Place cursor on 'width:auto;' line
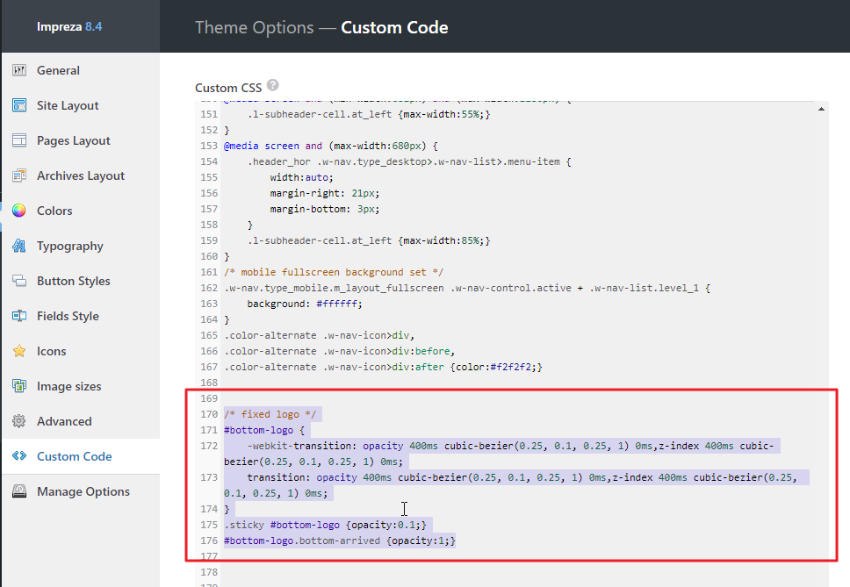 pos(301,177)
